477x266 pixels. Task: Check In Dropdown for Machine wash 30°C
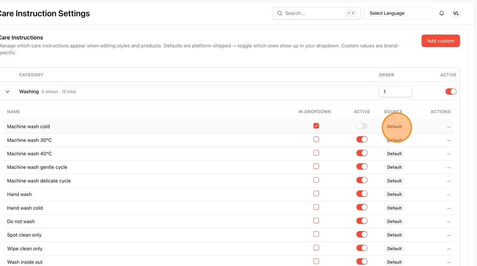(x=316, y=139)
